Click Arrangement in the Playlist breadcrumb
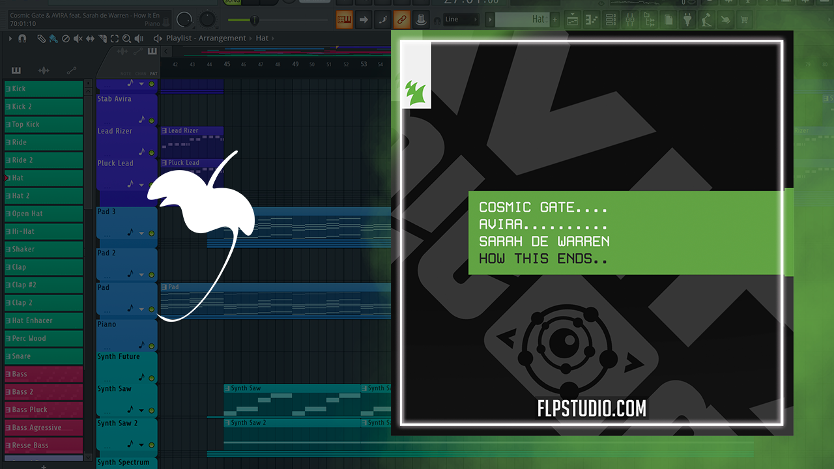 (x=222, y=38)
